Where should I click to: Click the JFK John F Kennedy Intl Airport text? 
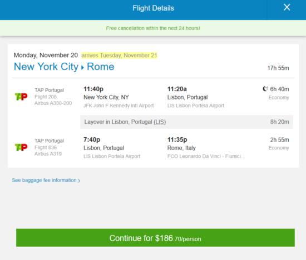point(119,106)
